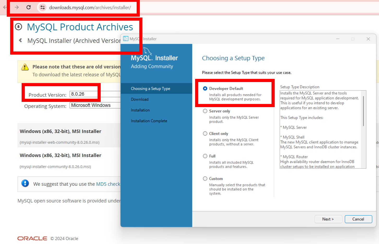The image size is (379, 244).
Task: Minimize the MySQL Installer window
Action: [338, 39]
